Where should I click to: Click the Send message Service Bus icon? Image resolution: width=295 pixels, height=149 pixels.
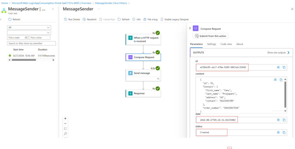131,73
